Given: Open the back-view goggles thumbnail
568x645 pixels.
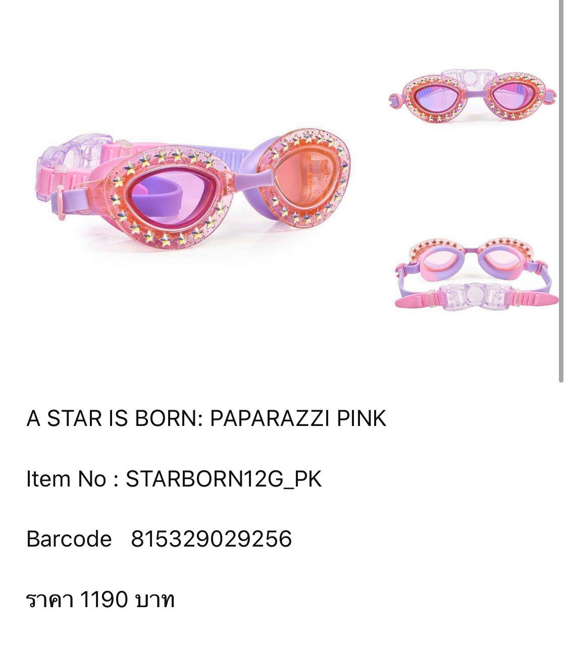Looking at the screenshot, I should click(x=477, y=275).
